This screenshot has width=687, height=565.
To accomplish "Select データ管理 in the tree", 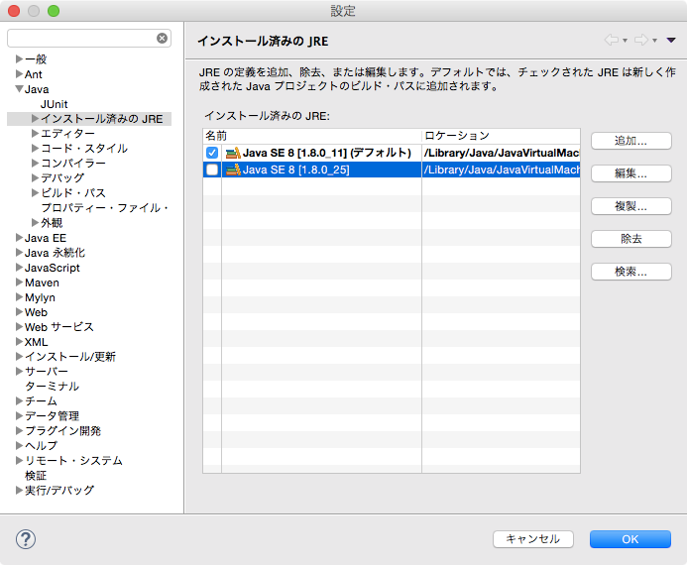I will click(x=53, y=416).
